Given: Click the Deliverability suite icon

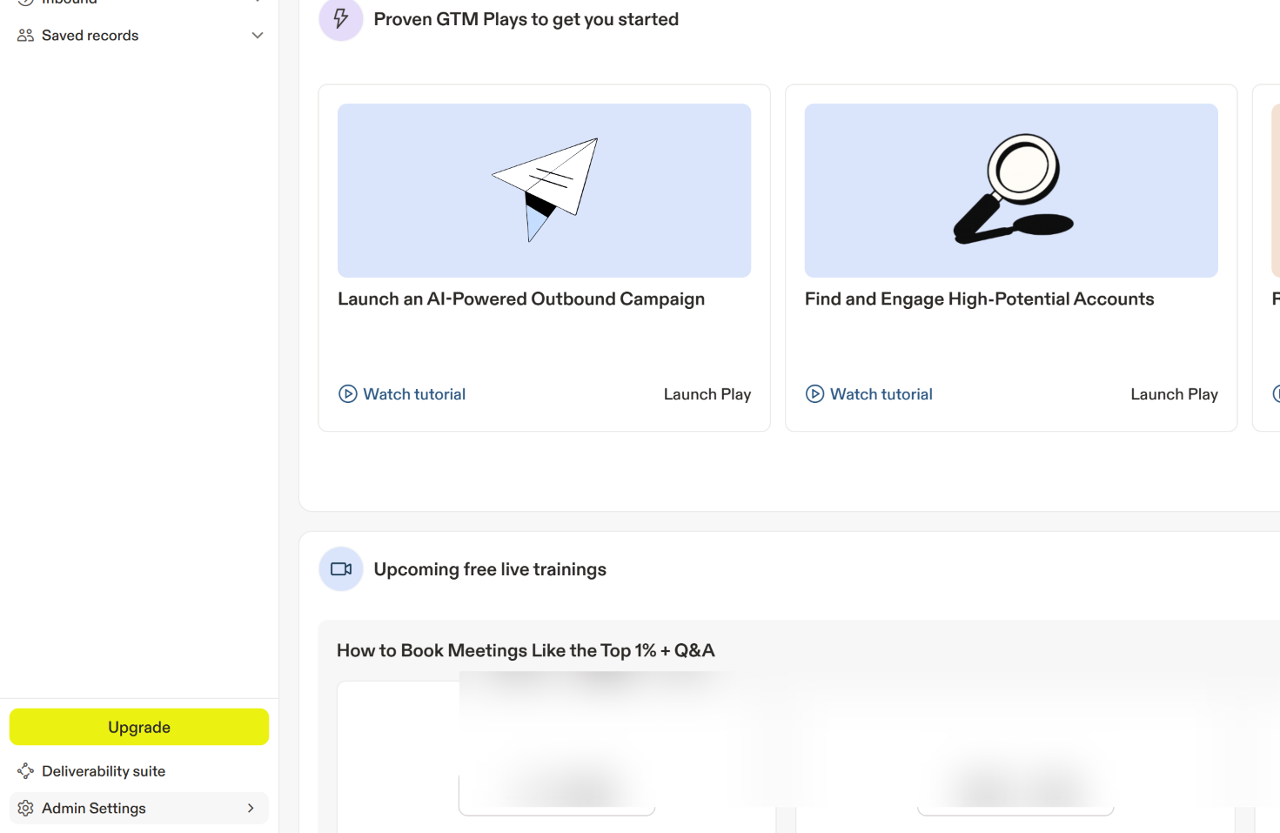Looking at the screenshot, I should point(25,771).
